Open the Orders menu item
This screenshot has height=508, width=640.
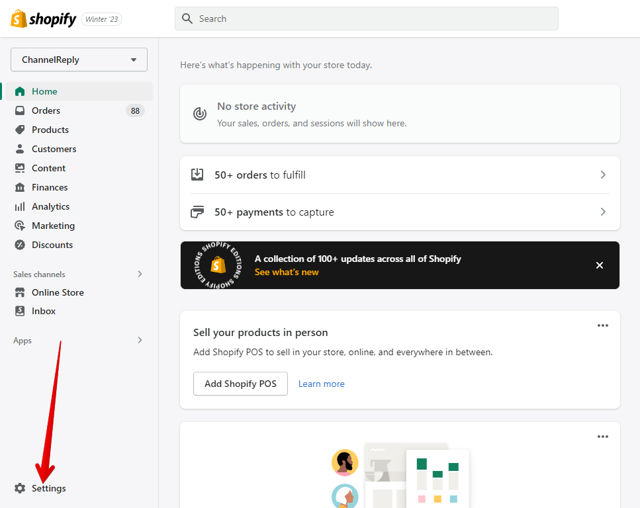pyautogui.click(x=46, y=110)
